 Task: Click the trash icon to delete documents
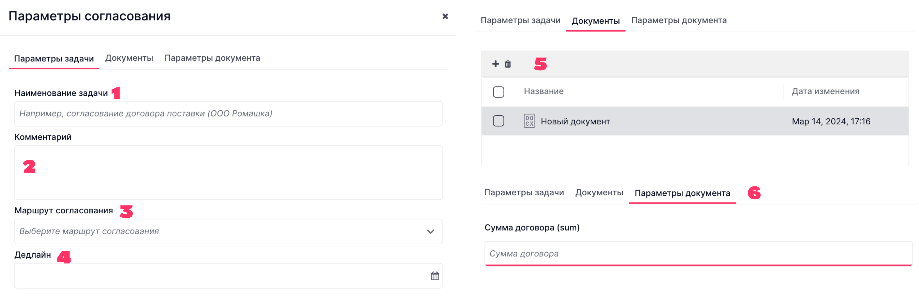pos(508,64)
